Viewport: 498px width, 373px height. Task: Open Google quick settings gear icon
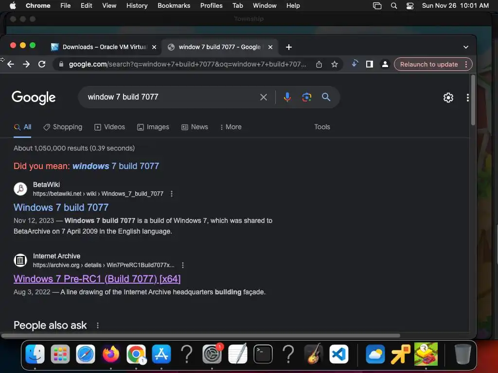(x=448, y=98)
